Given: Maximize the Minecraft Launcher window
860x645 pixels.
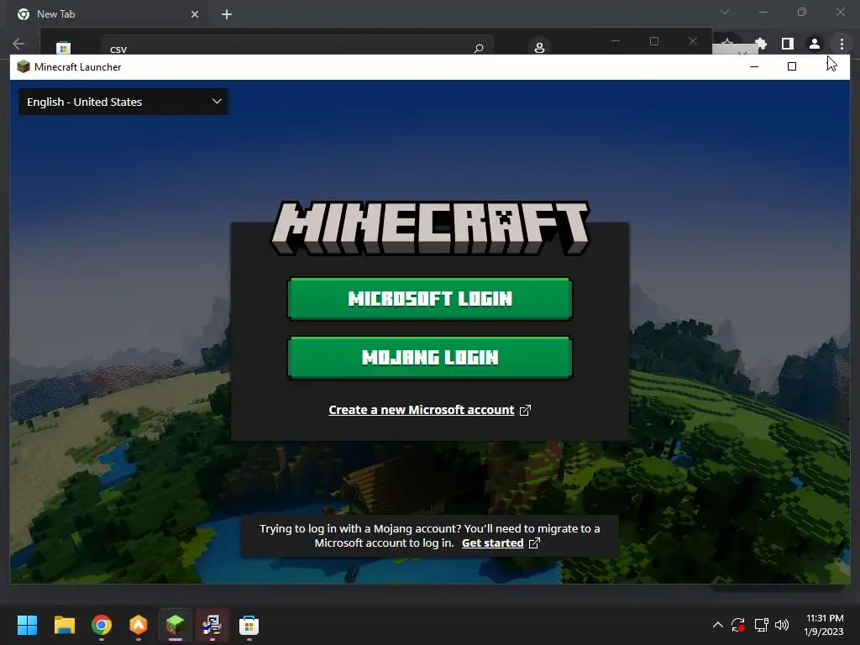Looking at the screenshot, I should (x=791, y=67).
